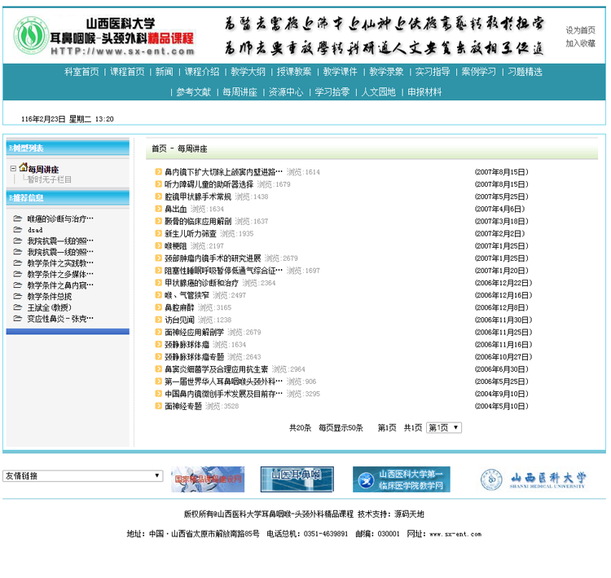Click 山西医科大学第一临床医学院教学网 banner
611x578 pixels.
point(402,479)
